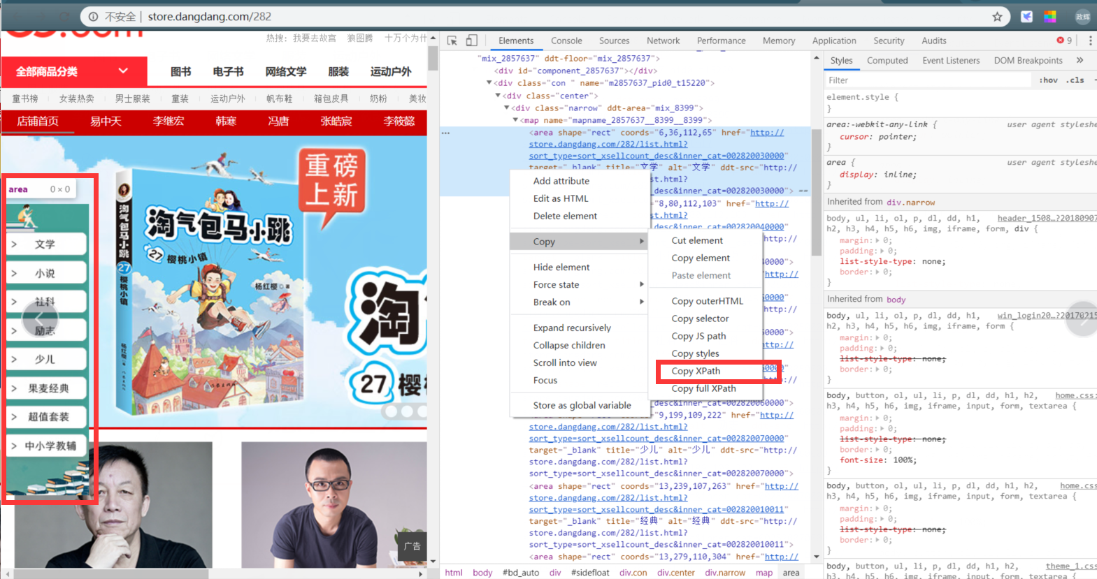Collapse the div class="center" node
This screenshot has height=579, width=1097.
498,95
